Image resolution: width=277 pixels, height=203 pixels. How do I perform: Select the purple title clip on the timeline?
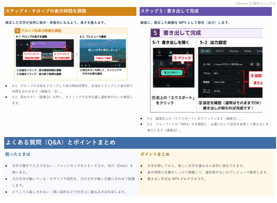click(48, 44)
